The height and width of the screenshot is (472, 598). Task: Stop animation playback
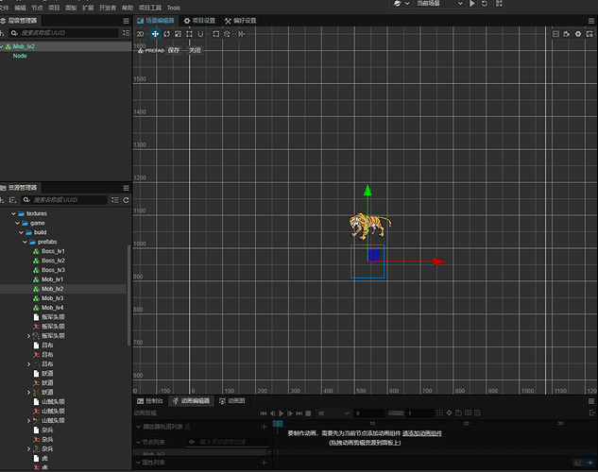[308, 413]
